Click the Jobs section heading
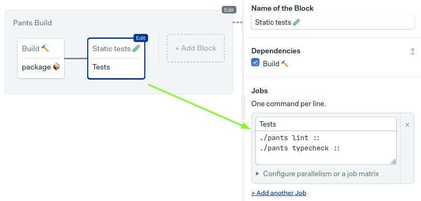This screenshot has height=201, width=421. click(259, 91)
